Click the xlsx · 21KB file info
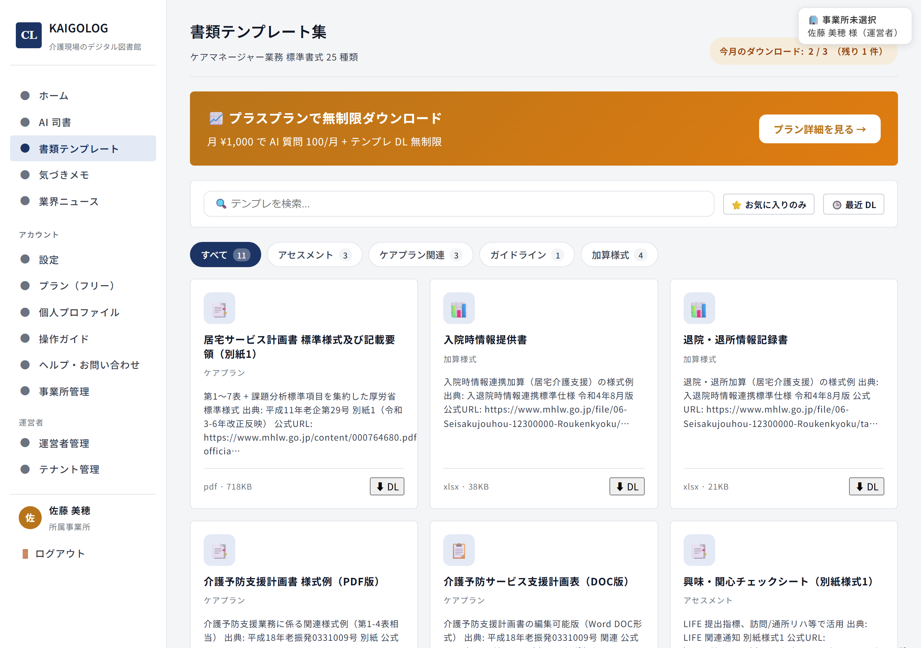The width and height of the screenshot is (921, 648). pos(706,487)
